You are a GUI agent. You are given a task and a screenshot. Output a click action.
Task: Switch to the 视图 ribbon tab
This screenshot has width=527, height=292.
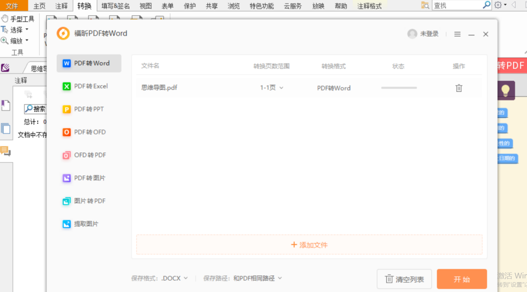(x=145, y=6)
